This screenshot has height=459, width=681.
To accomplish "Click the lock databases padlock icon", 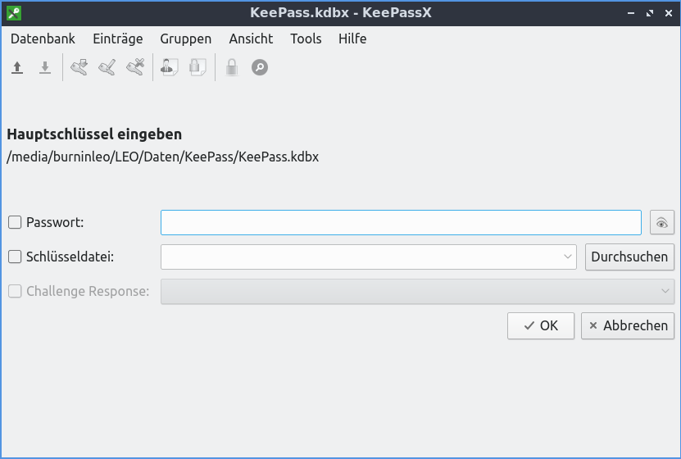I will pyautogui.click(x=232, y=67).
